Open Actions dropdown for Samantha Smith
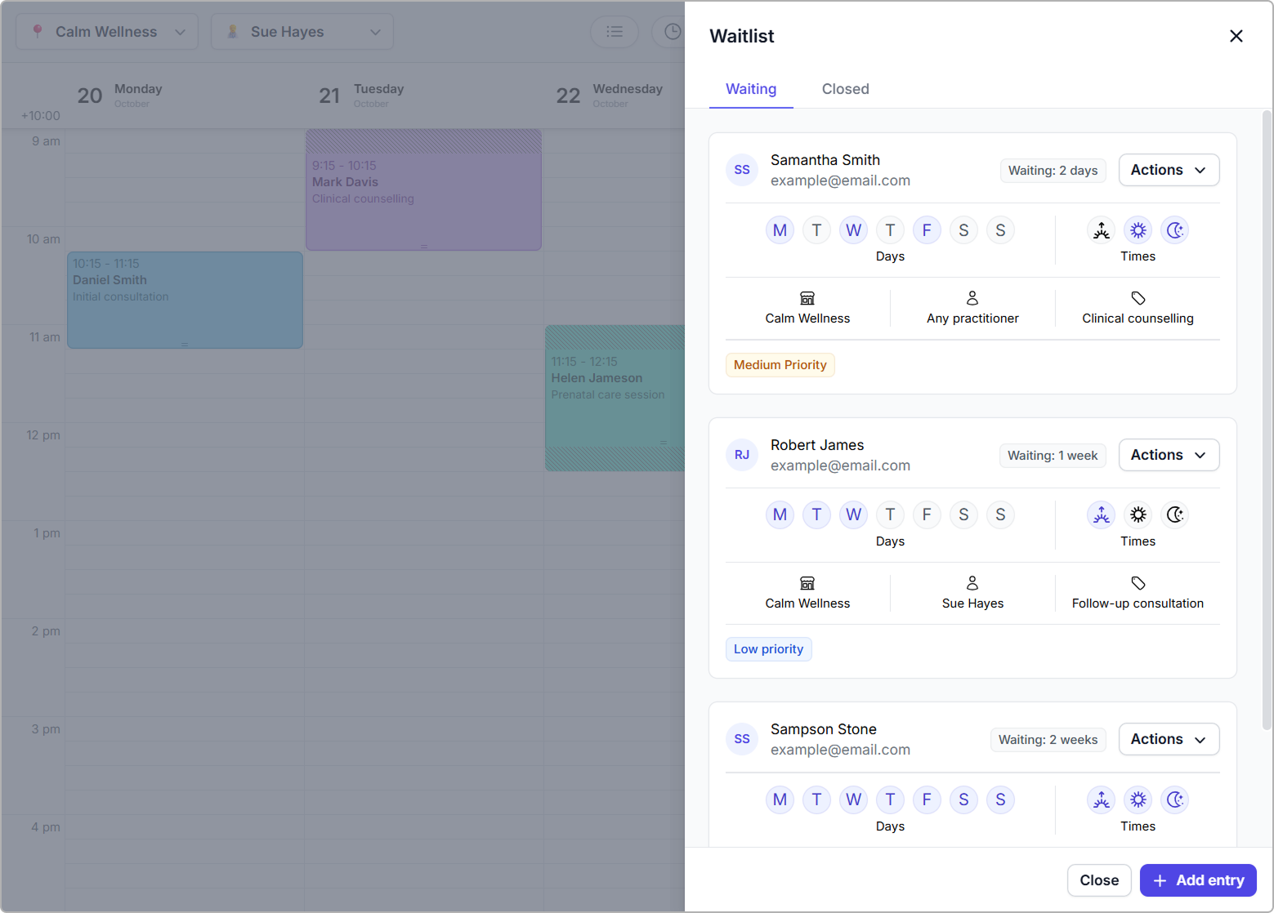The width and height of the screenshot is (1274, 913). coord(1168,170)
